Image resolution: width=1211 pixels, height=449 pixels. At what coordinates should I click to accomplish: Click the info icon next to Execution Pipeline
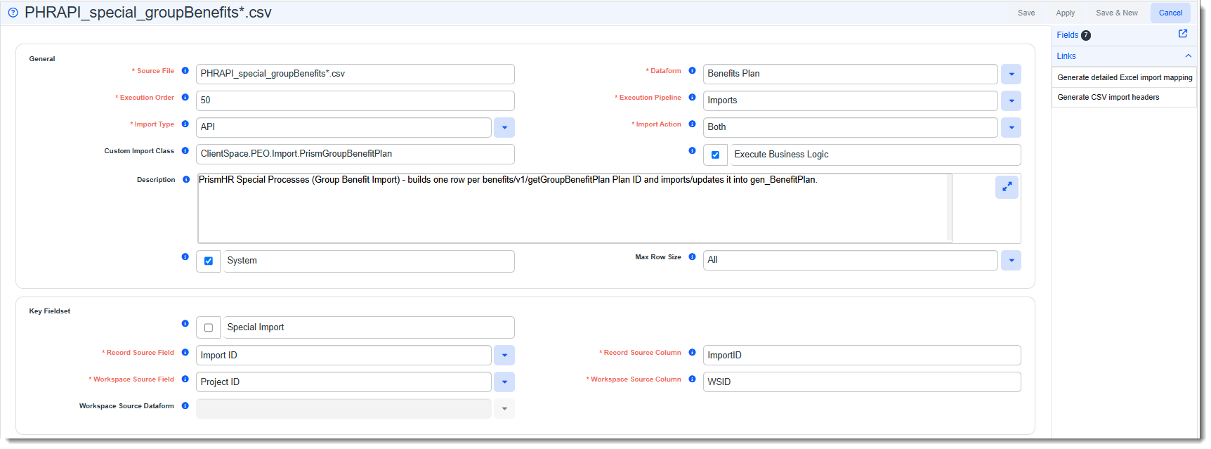click(693, 97)
